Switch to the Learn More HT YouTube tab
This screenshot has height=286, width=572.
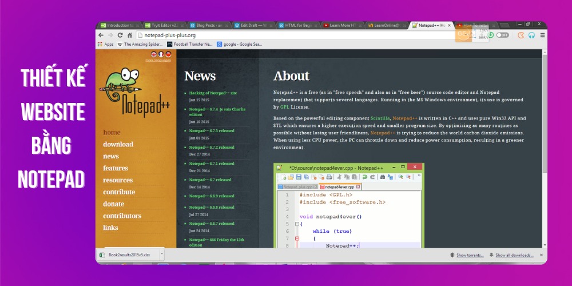[x=342, y=26]
